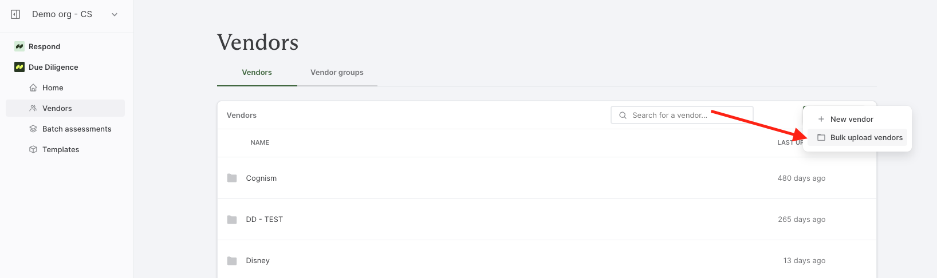Switch to the Vendor groups tab
The image size is (937, 278).
click(337, 72)
